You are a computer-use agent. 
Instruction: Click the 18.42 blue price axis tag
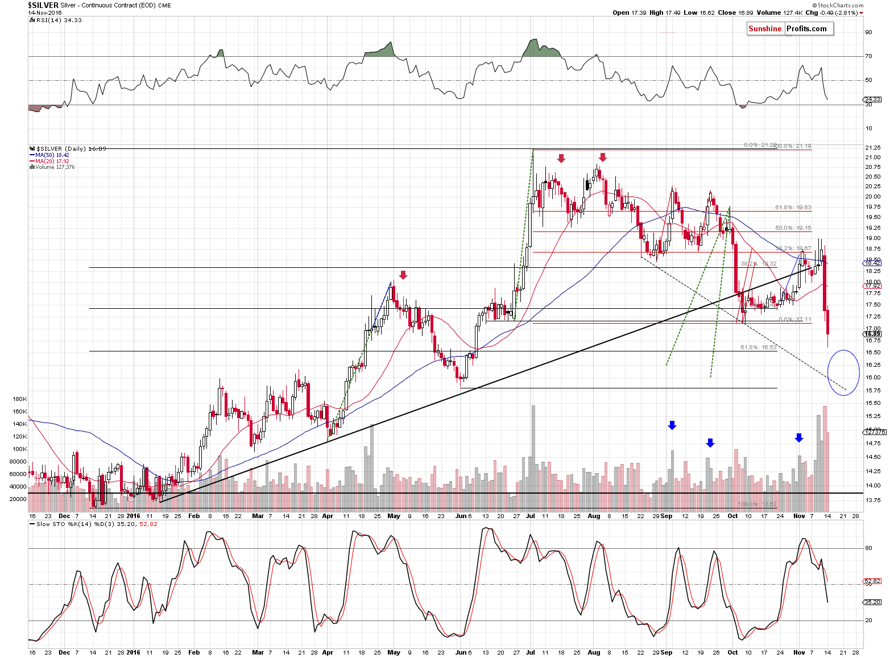point(873,263)
